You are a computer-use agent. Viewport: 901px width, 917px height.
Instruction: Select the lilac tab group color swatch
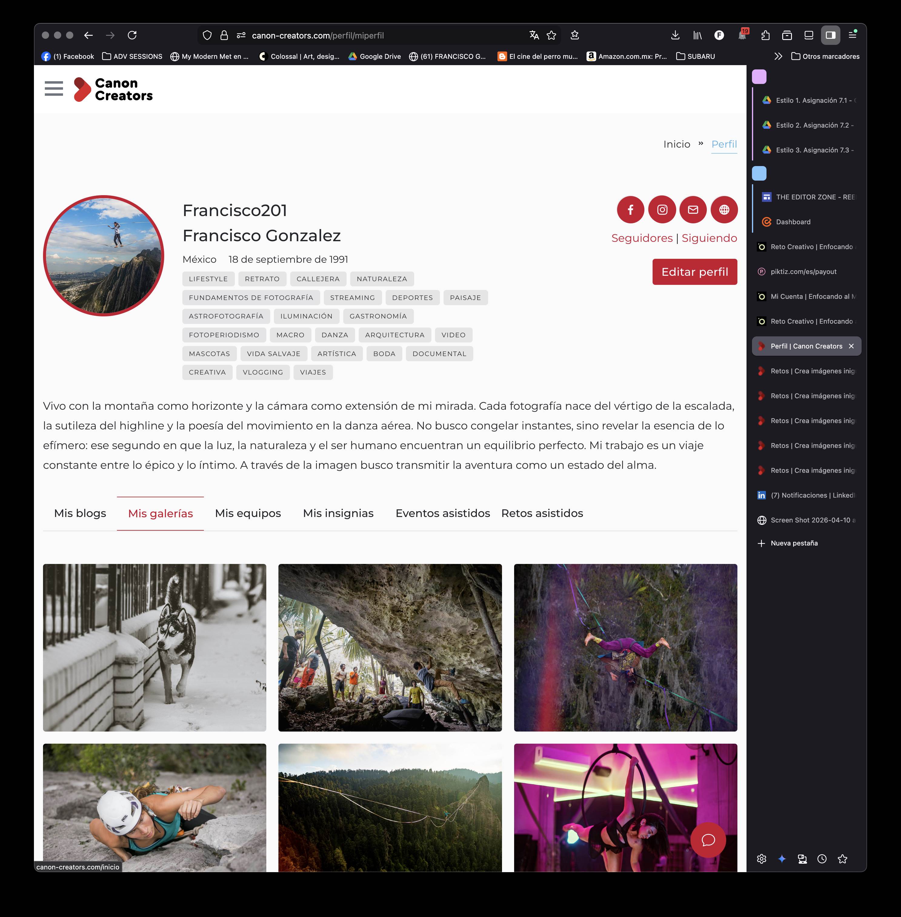click(x=759, y=77)
